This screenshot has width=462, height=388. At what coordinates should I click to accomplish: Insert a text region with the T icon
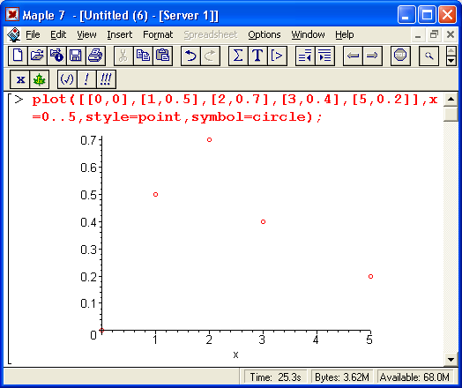pos(257,56)
